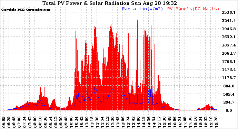Select the 07:24 time label
238x129 pixels.
point(24,122)
